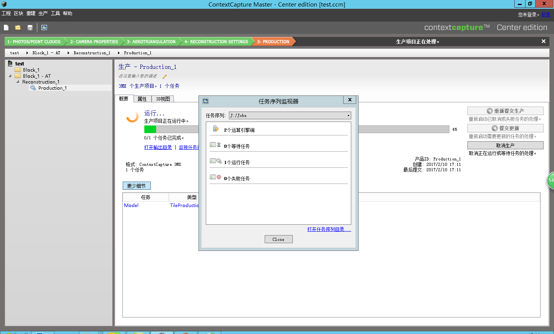The image size is (554, 334).
Task: Click the Block_1 - AT breadcrumb item
Action: coord(46,53)
